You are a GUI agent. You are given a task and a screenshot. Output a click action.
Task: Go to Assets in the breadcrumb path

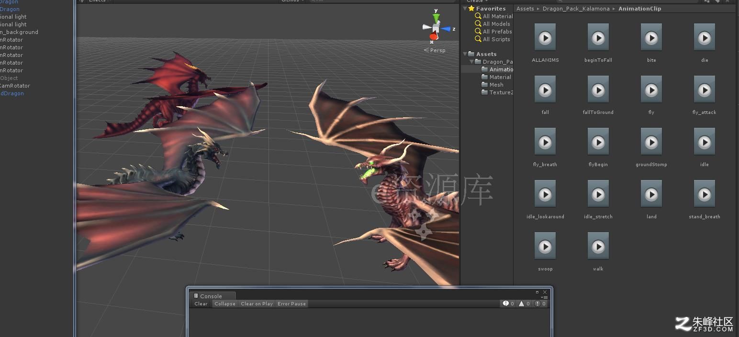[525, 9]
